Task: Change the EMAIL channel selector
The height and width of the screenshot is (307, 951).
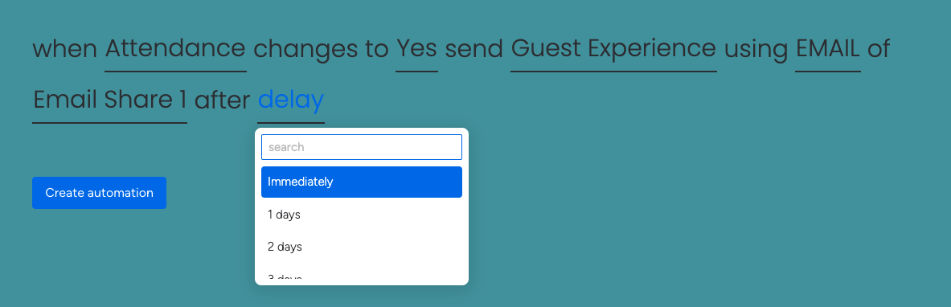Action: click(828, 48)
